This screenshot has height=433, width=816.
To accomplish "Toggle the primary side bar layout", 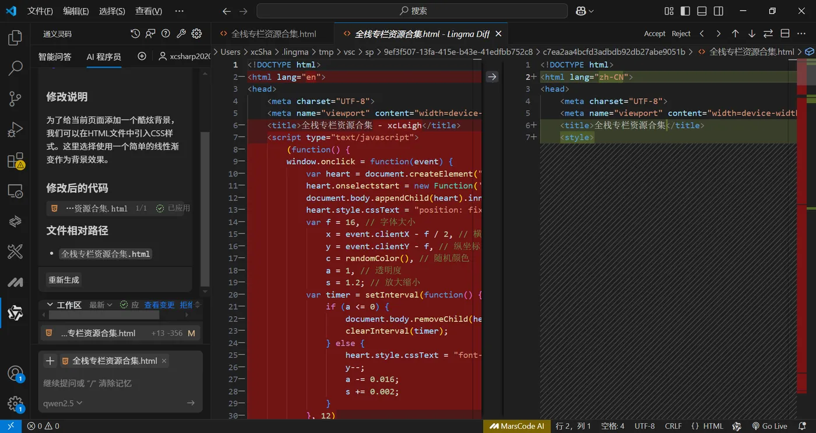I will pos(685,11).
